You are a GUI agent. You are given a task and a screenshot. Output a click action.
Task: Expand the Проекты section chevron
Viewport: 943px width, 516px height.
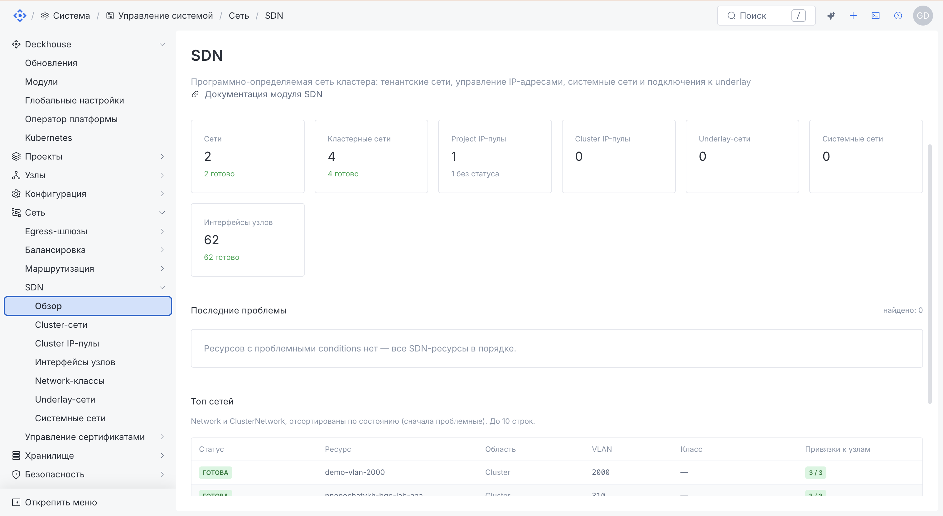162,156
